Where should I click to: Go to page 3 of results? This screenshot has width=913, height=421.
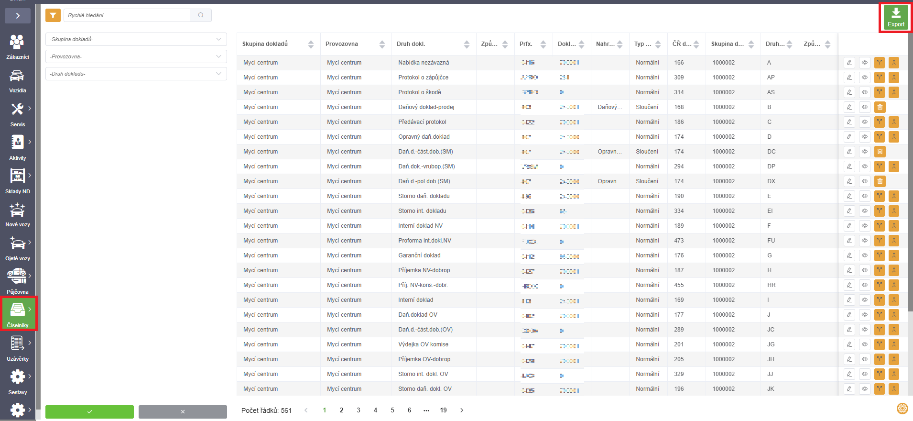point(359,410)
